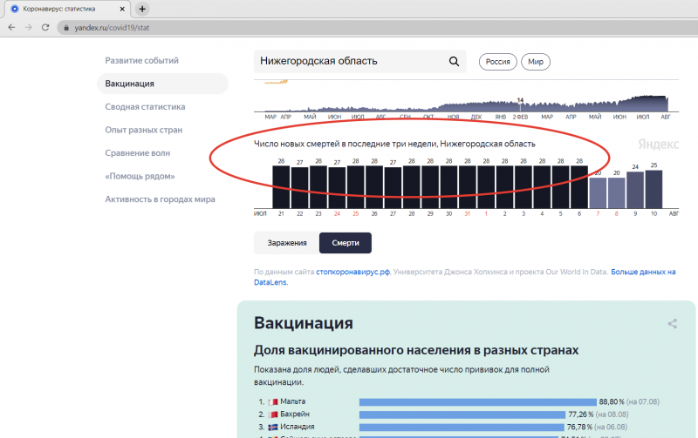Click the Исландия vaccination bar
The width and height of the screenshot is (698, 438).
462,427
